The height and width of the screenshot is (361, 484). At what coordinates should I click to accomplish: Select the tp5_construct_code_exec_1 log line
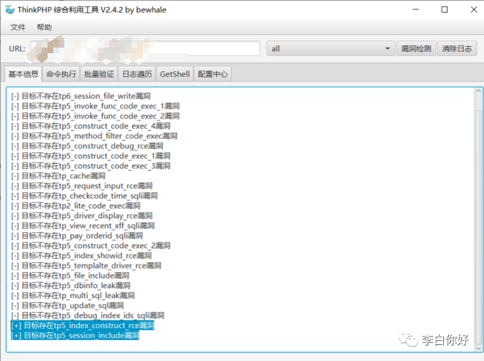91,156
